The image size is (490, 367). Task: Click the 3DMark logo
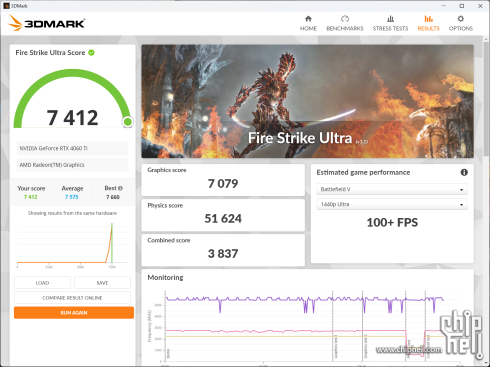46,23
